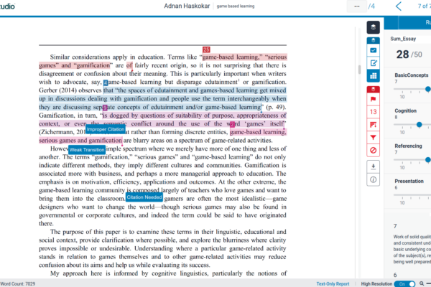Open the All Sources icon

pos(373,125)
